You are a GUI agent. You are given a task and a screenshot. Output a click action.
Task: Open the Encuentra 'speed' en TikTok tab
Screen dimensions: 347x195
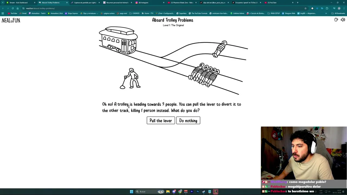(246, 2)
